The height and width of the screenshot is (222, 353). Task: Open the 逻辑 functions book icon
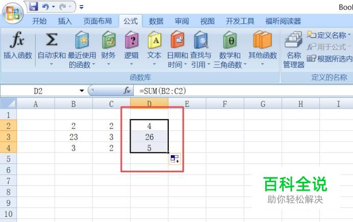tap(132, 40)
